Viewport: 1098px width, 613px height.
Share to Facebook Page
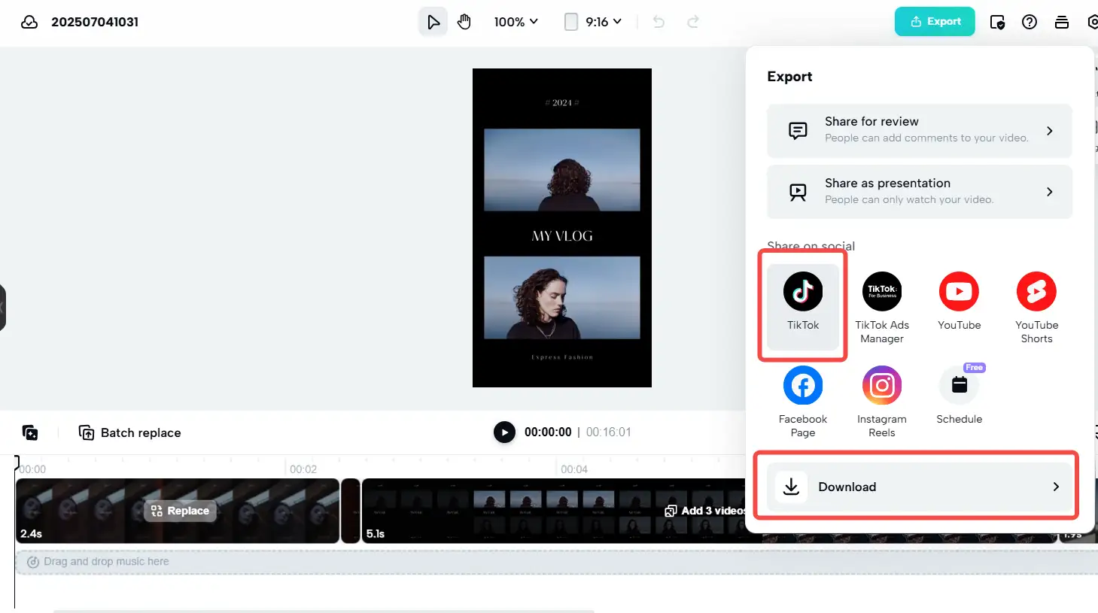pyautogui.click(x=803, y=402)
